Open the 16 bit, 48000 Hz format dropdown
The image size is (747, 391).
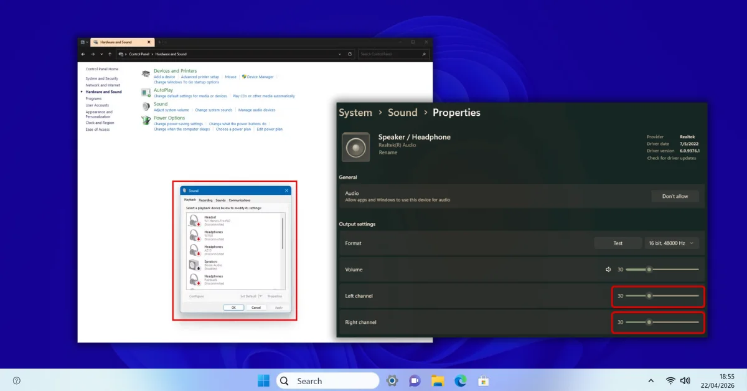click(x=671, y=243)
